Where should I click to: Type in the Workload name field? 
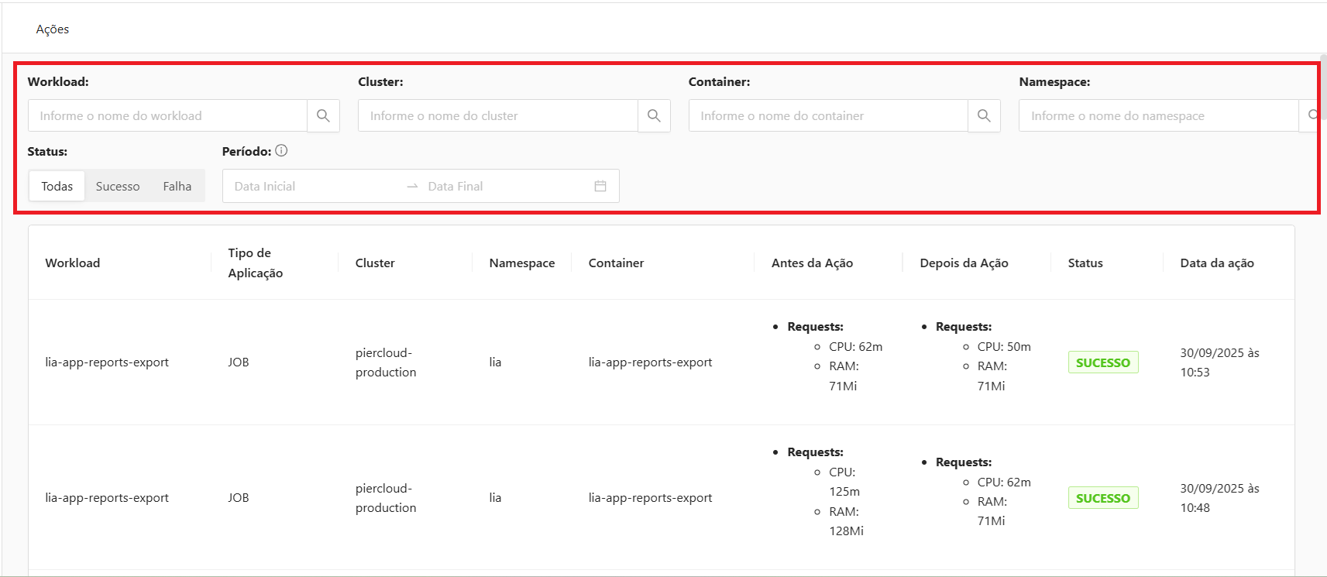click(167, 116)
